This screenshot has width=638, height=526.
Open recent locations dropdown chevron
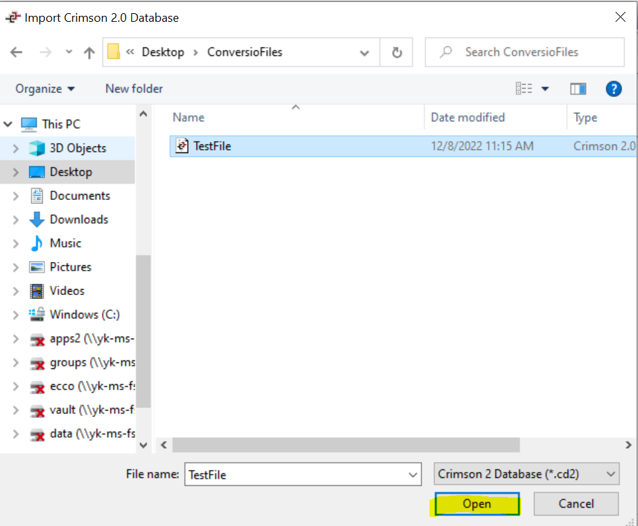(69, 51)
